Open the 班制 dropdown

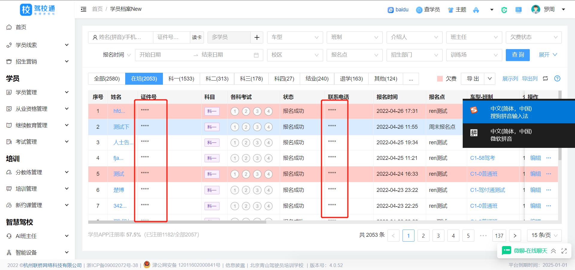(355, 37)
